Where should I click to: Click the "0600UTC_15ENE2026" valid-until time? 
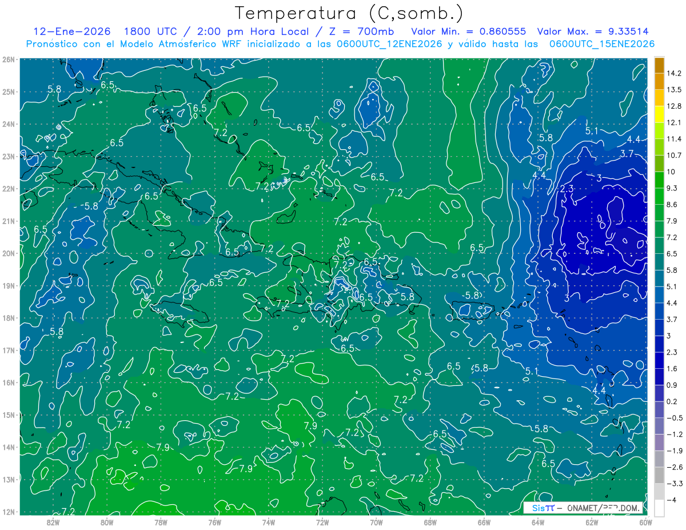click(601, 44)
